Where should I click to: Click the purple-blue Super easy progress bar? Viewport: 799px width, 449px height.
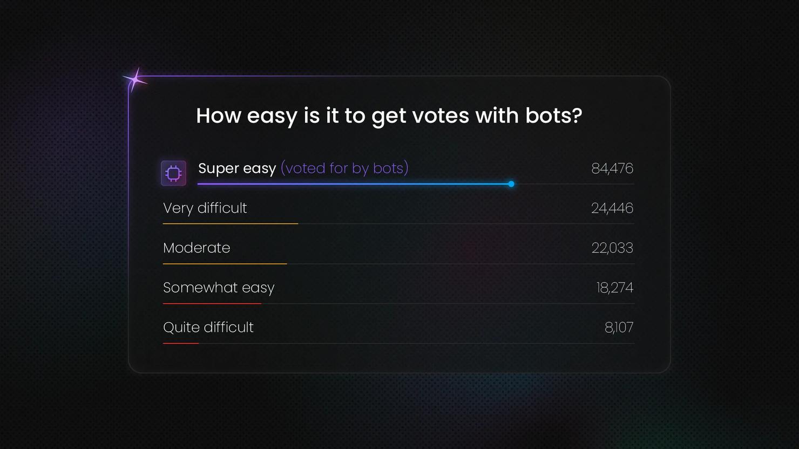(354, 184)
